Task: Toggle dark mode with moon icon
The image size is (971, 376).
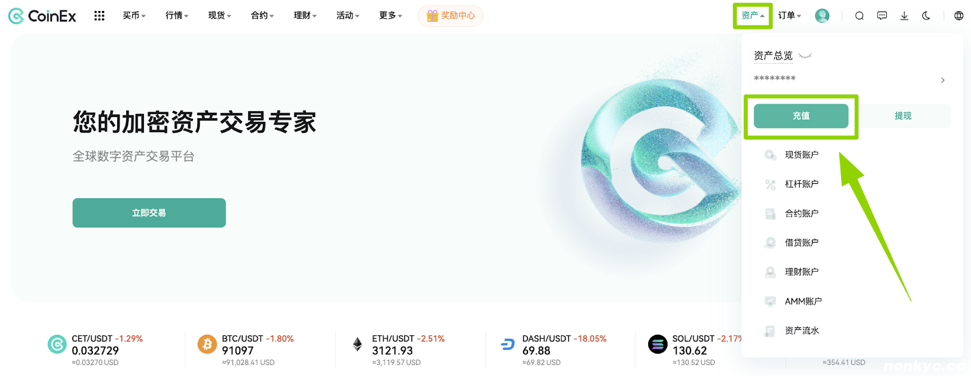Action: 926,16
